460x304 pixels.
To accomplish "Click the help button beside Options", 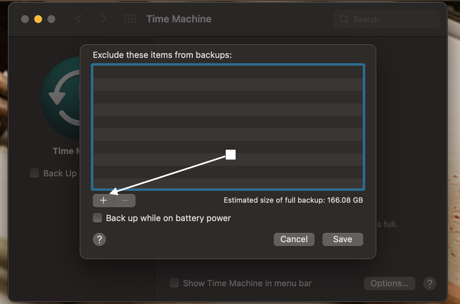I will [429, 283].
